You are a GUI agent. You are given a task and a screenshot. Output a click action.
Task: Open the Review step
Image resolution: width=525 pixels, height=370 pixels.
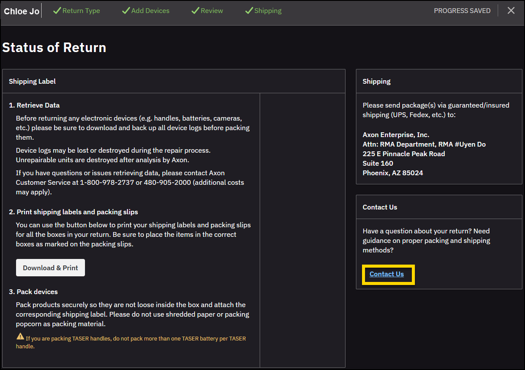pyautogui.click(x=212, y=10)
